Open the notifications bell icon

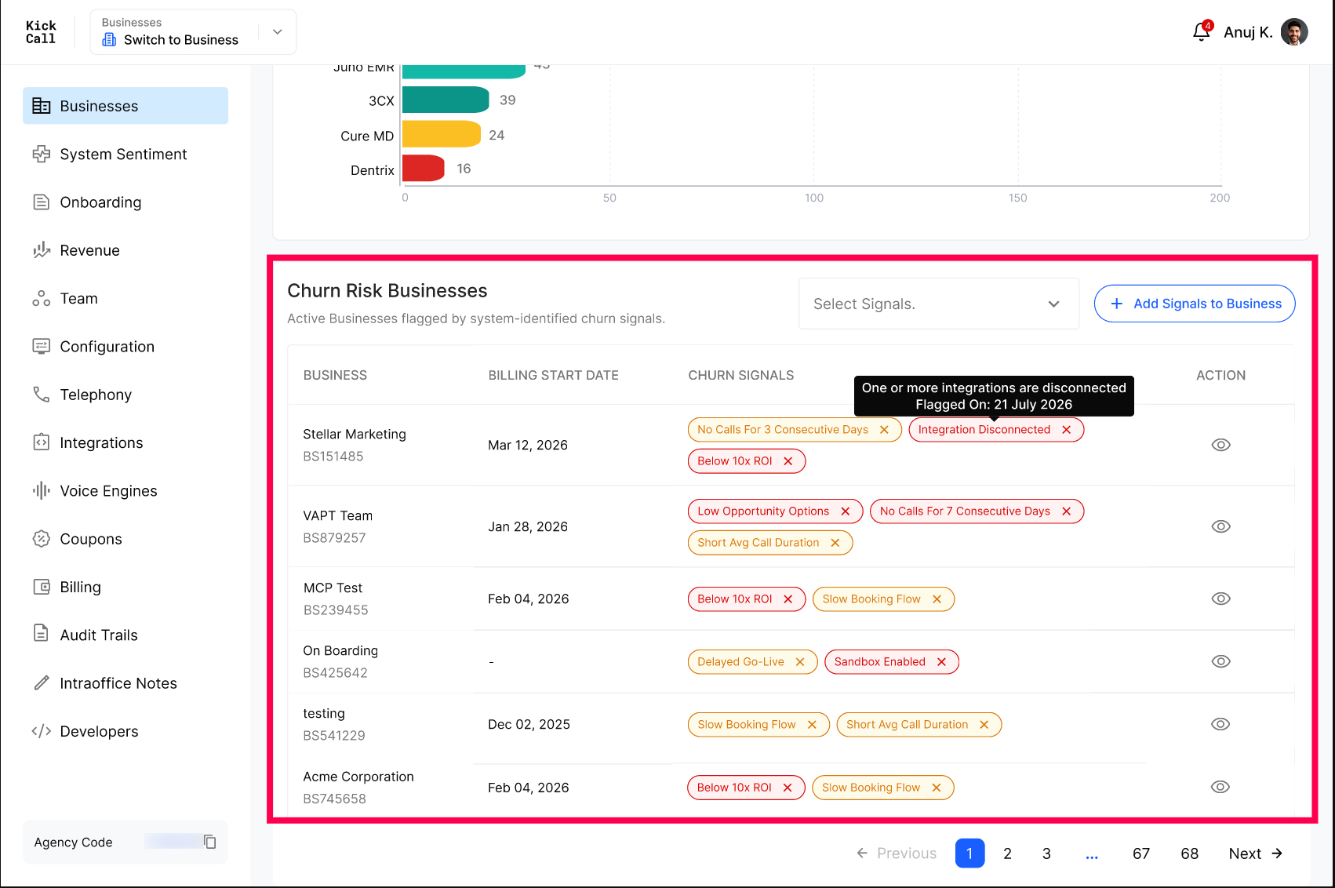[1201, 32]
